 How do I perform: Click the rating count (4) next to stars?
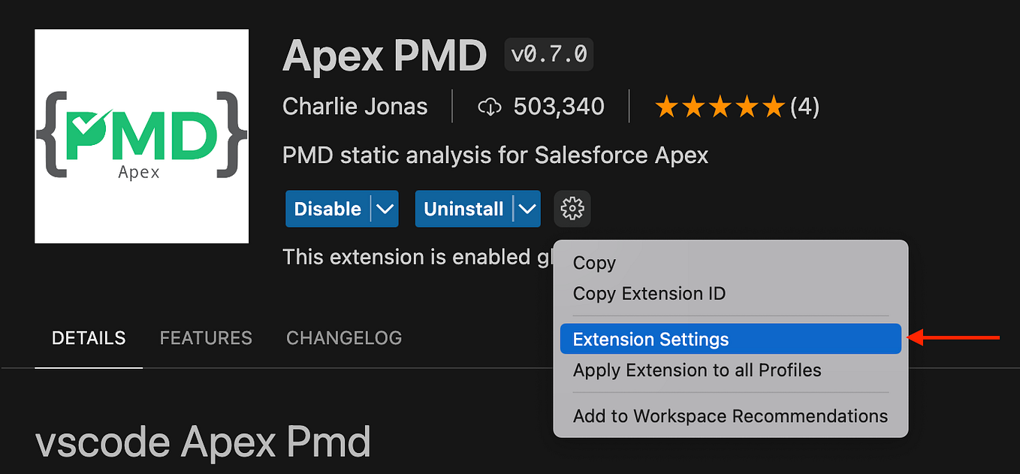805,106
